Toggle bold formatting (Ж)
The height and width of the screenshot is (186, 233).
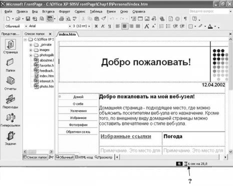coord(96,26)
